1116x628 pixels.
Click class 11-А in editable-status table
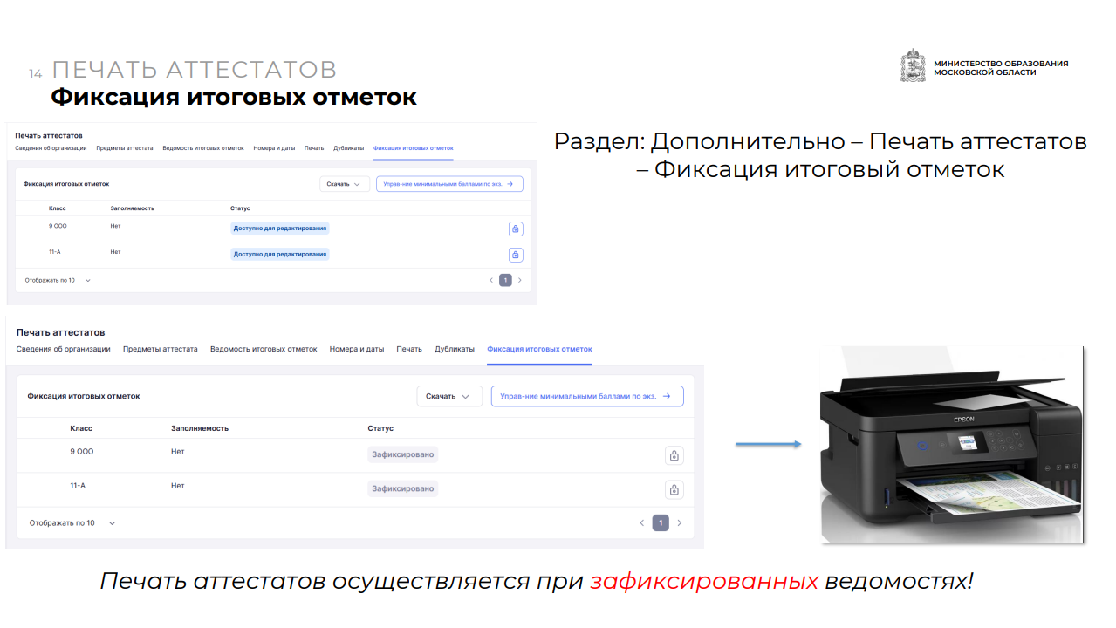point(54,252)
